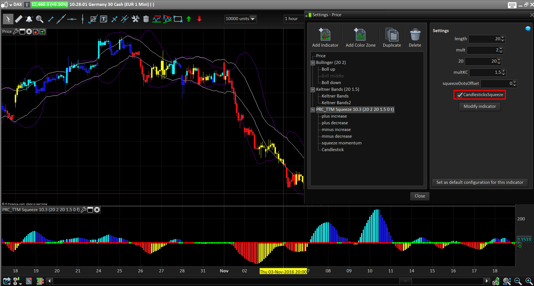Viewport: 534px width, 286px height.
Task: Collapse the Keltner Bands (20 1.5) node
Action: pyautogui.click(x=313, y=90)
